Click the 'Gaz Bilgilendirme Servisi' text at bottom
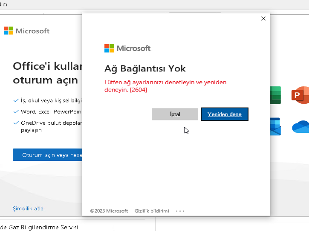The image size is (309, 231). coord(39,227)
